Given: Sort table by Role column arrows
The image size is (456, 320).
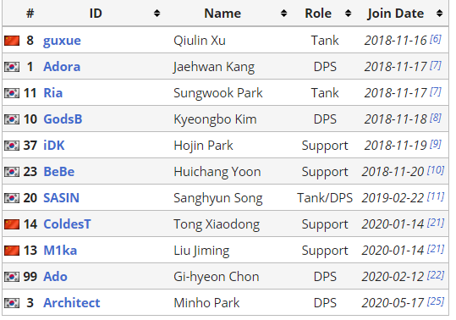Looking at the screenshot, I should pos(348,14).
